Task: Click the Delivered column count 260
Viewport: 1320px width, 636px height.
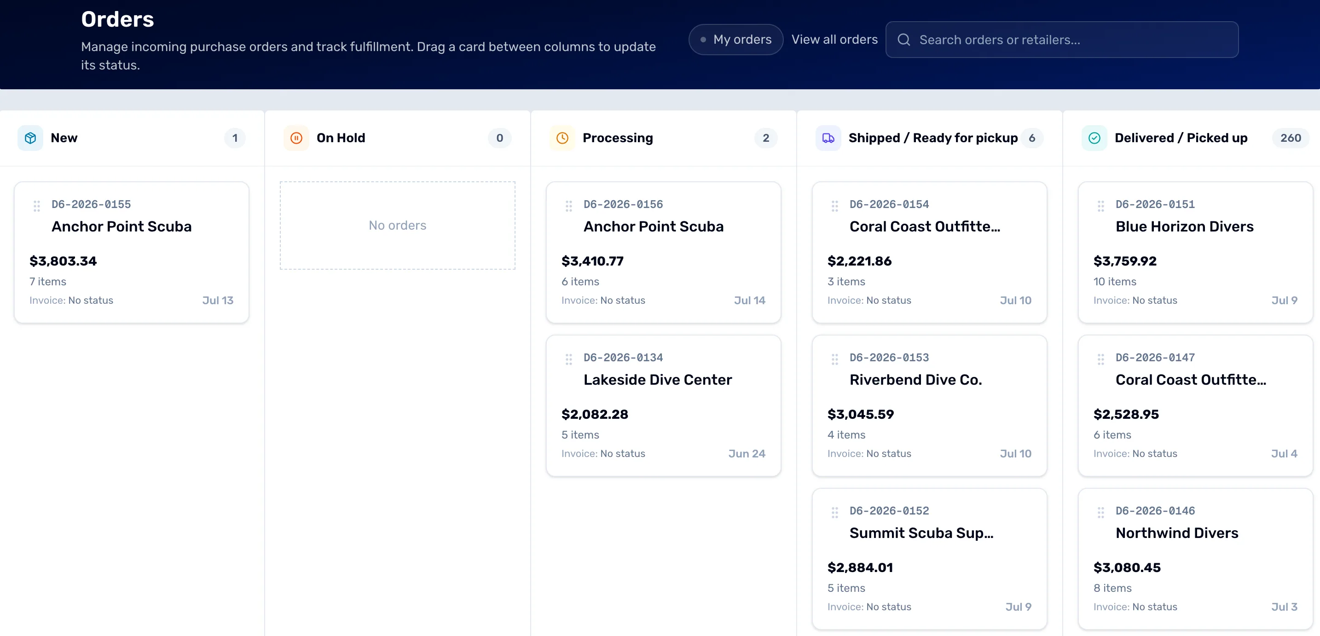Action: tap(1290, 138)
